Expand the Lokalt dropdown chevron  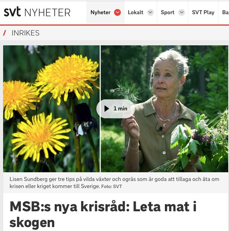150,12
